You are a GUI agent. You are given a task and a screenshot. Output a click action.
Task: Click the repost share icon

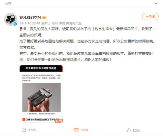[24, 130]
